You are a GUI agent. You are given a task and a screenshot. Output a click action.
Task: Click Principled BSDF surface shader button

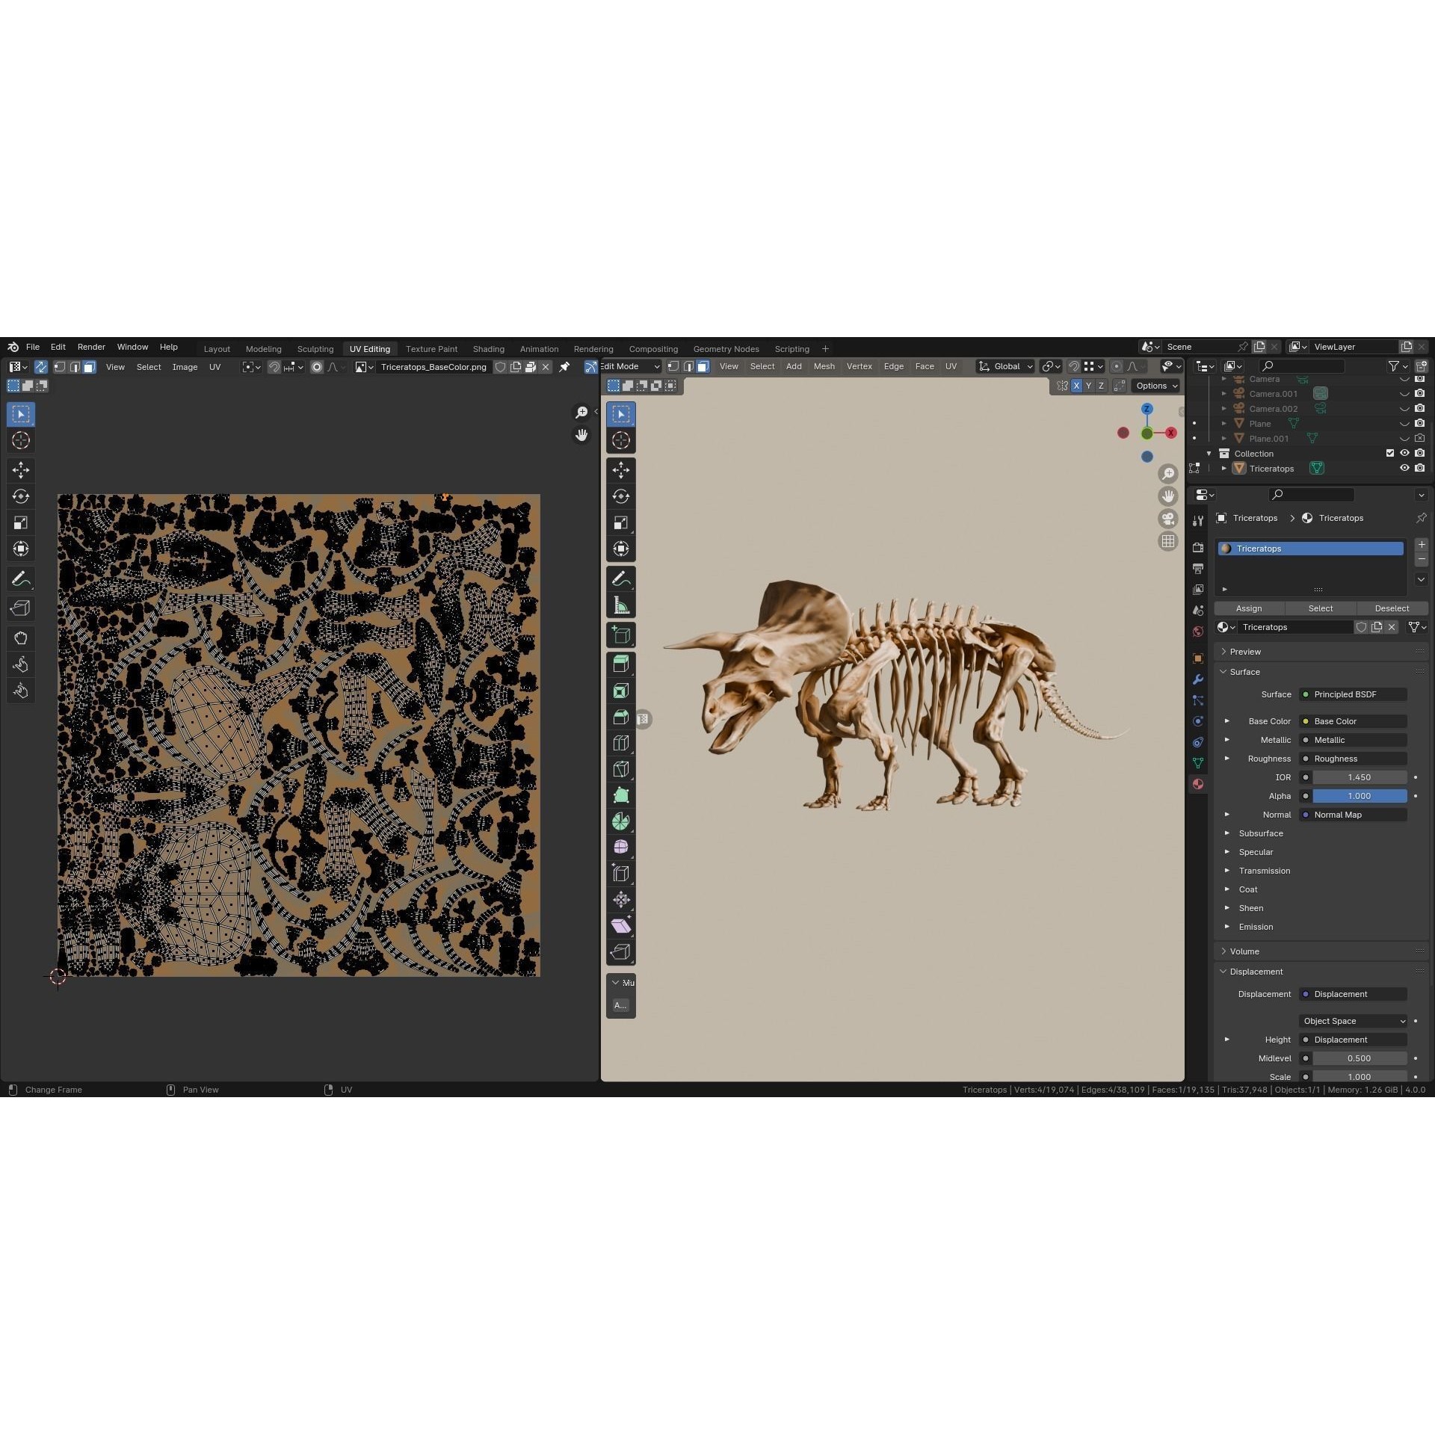coord(1354,694)
